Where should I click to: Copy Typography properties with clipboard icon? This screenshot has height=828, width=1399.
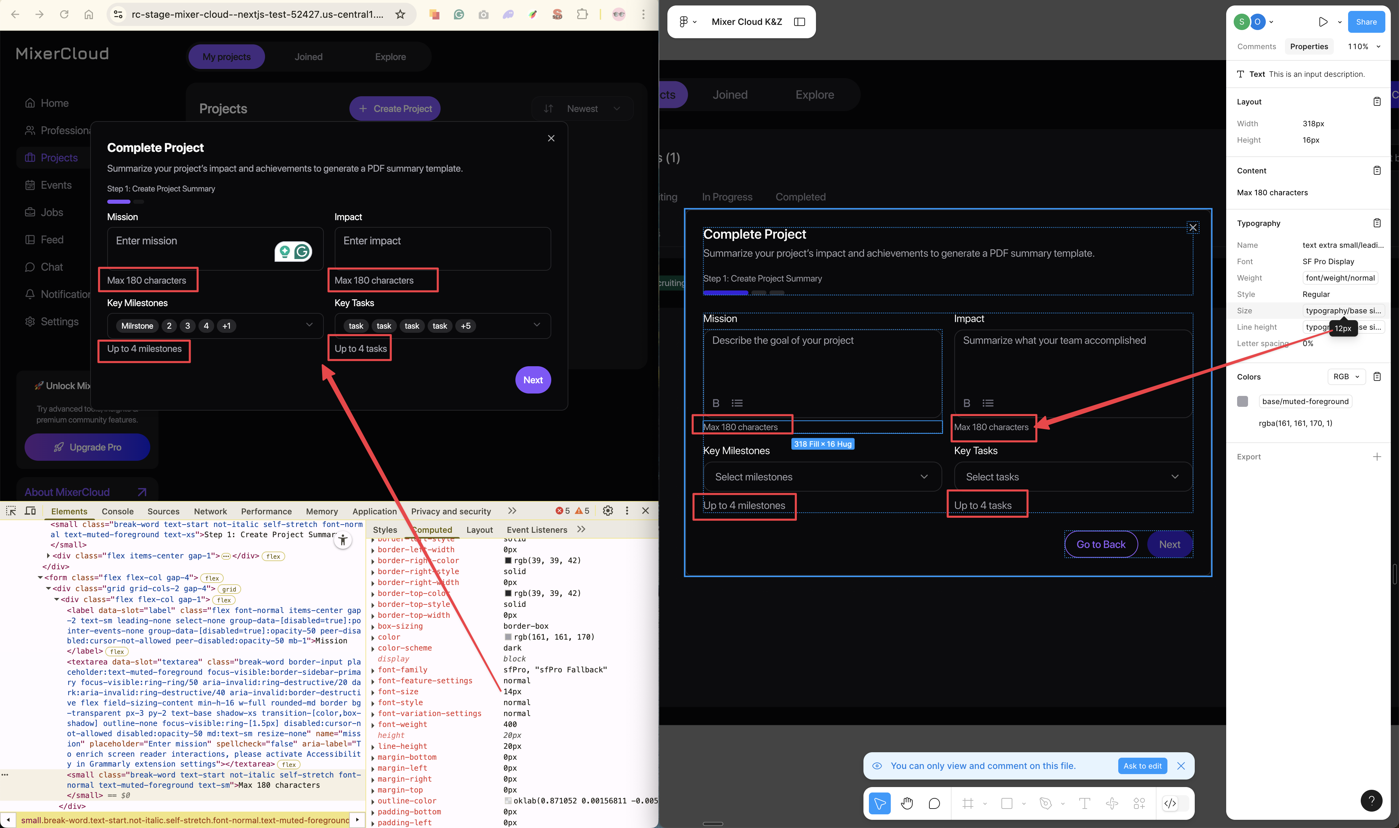coord(1377,223)
